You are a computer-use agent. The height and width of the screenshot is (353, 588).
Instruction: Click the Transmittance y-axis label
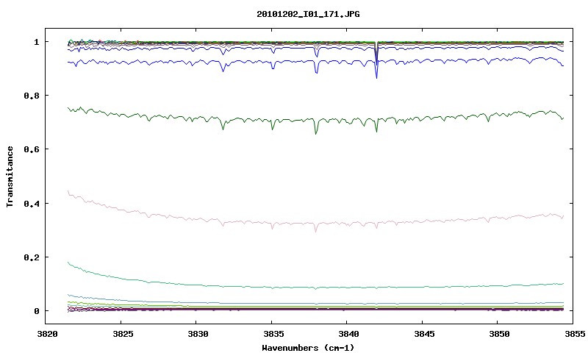(x=10, y=176)
